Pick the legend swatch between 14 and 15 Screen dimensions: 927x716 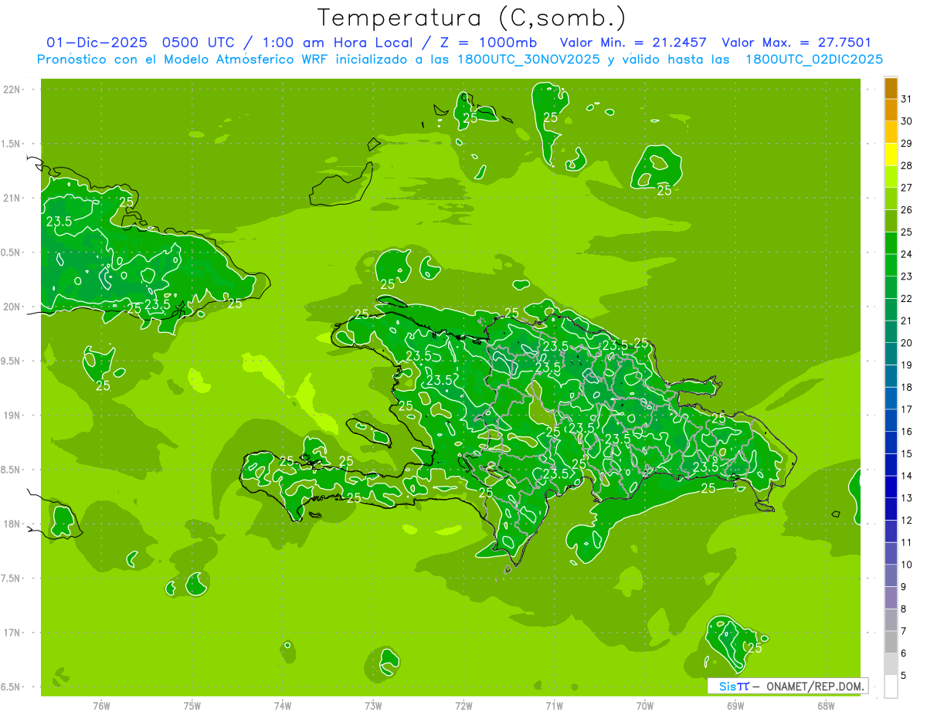tap(891, 464)
